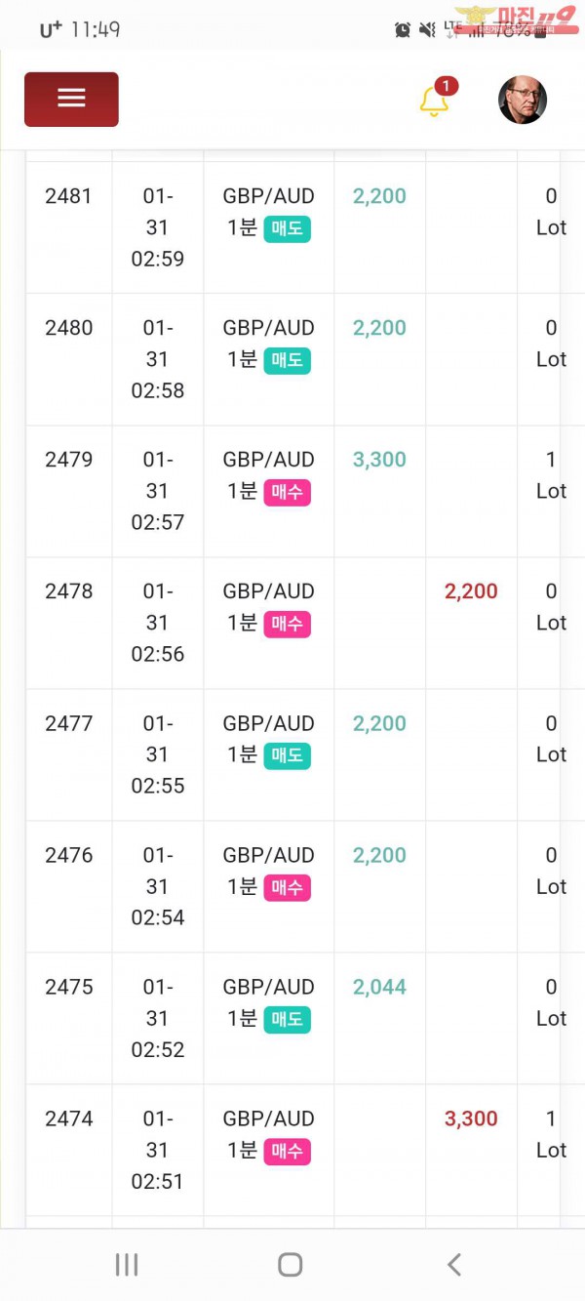Click the 2,044 amount in row 2475

coord(379,987)
